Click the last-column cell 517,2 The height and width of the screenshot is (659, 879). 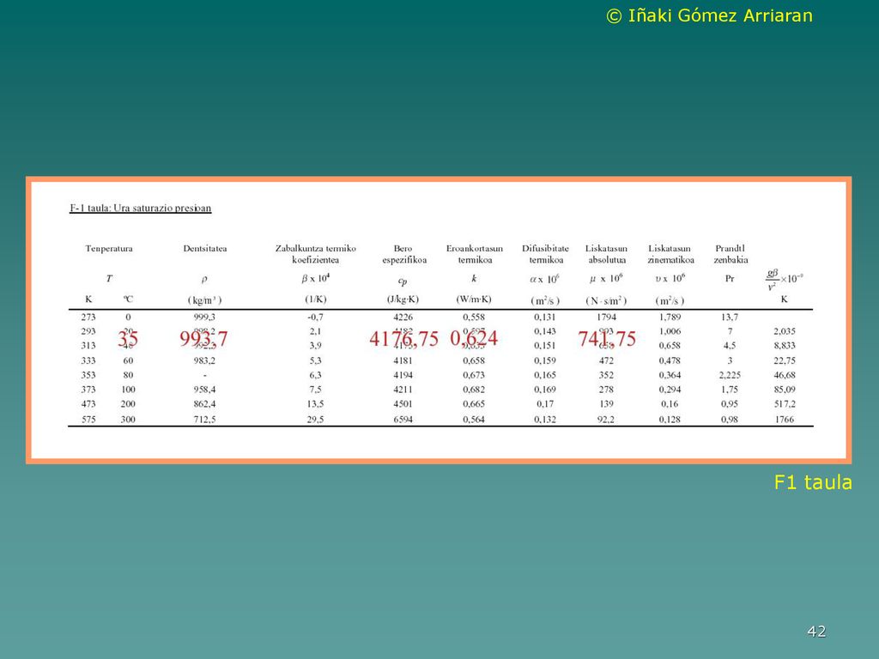[785, 404]
